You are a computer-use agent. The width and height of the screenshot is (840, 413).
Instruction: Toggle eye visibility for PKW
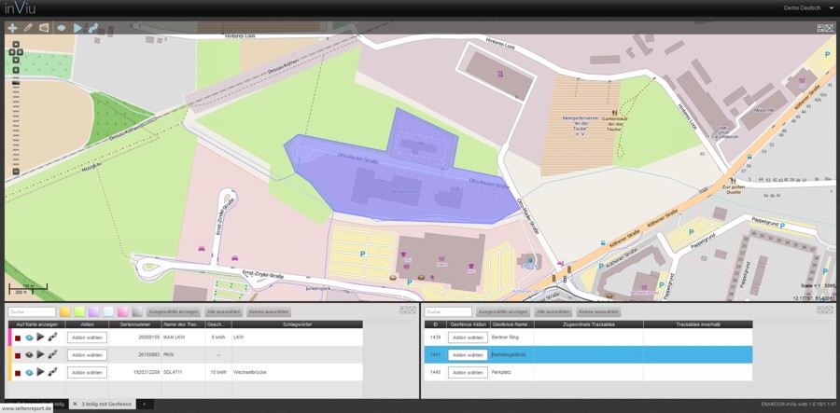[29, 354]
